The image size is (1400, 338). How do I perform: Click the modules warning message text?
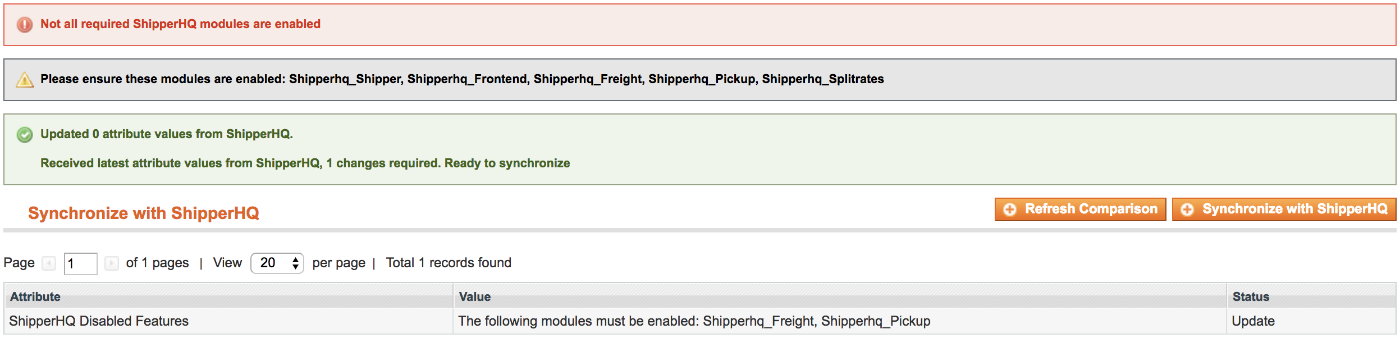[460, 79]
